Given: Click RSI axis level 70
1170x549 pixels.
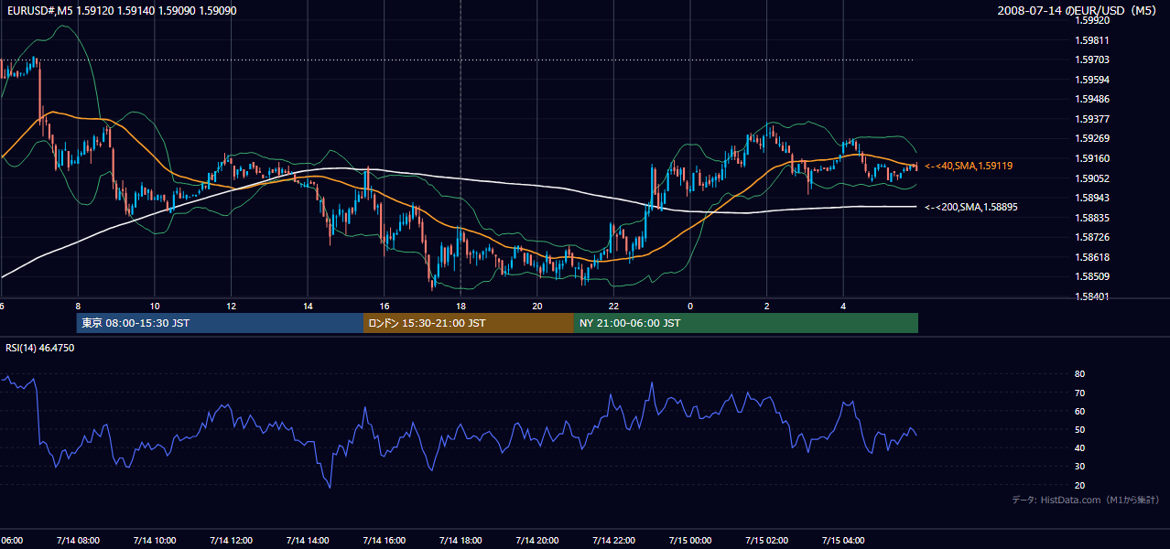Looking at the screenshot, I should 1079,393.
